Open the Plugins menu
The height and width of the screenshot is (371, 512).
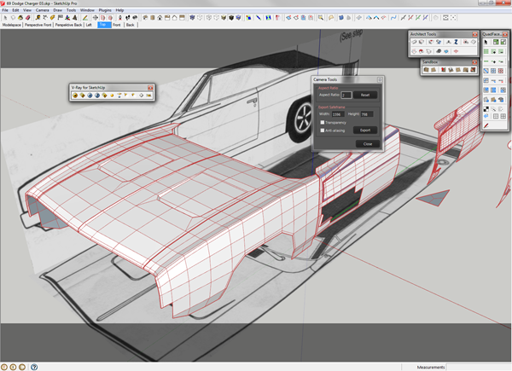coord(105,9)
